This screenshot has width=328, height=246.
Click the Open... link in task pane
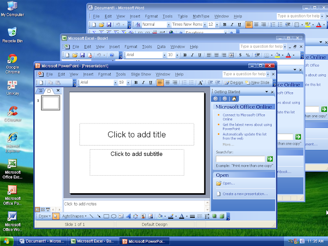[x=229, y=183]
